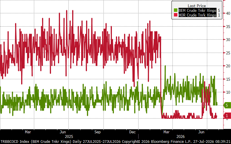
Task: Click the 2025 year label
Action: tap(69, 136)
